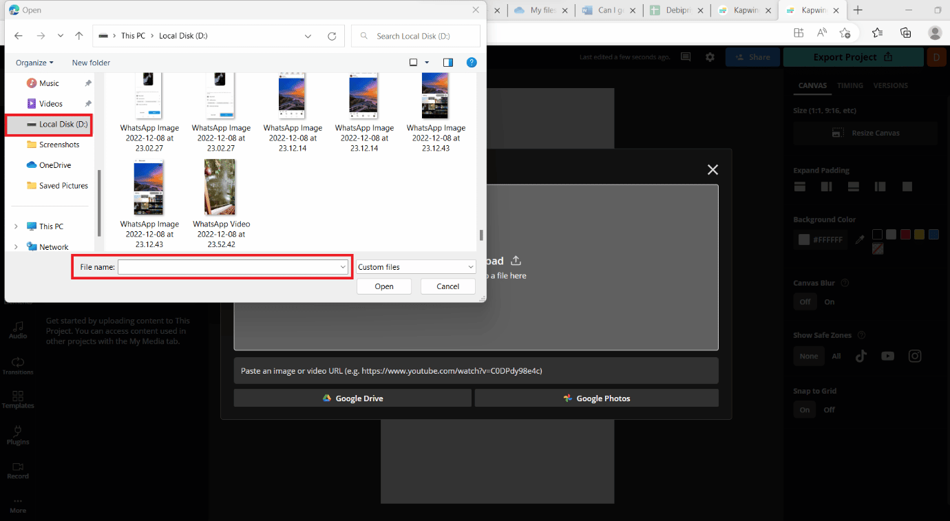Select the WhatsApp Video 23.52.42 thumbnail

(220, 187)
